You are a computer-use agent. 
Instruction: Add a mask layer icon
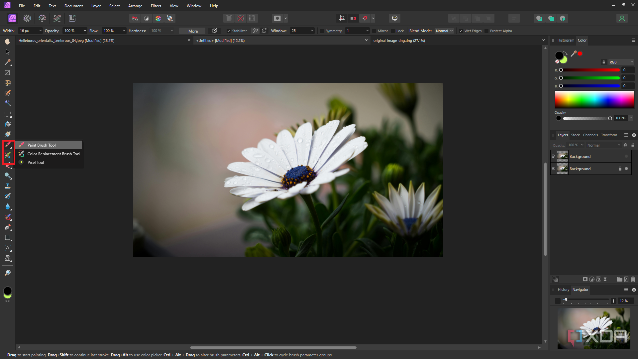pos(585,279)
